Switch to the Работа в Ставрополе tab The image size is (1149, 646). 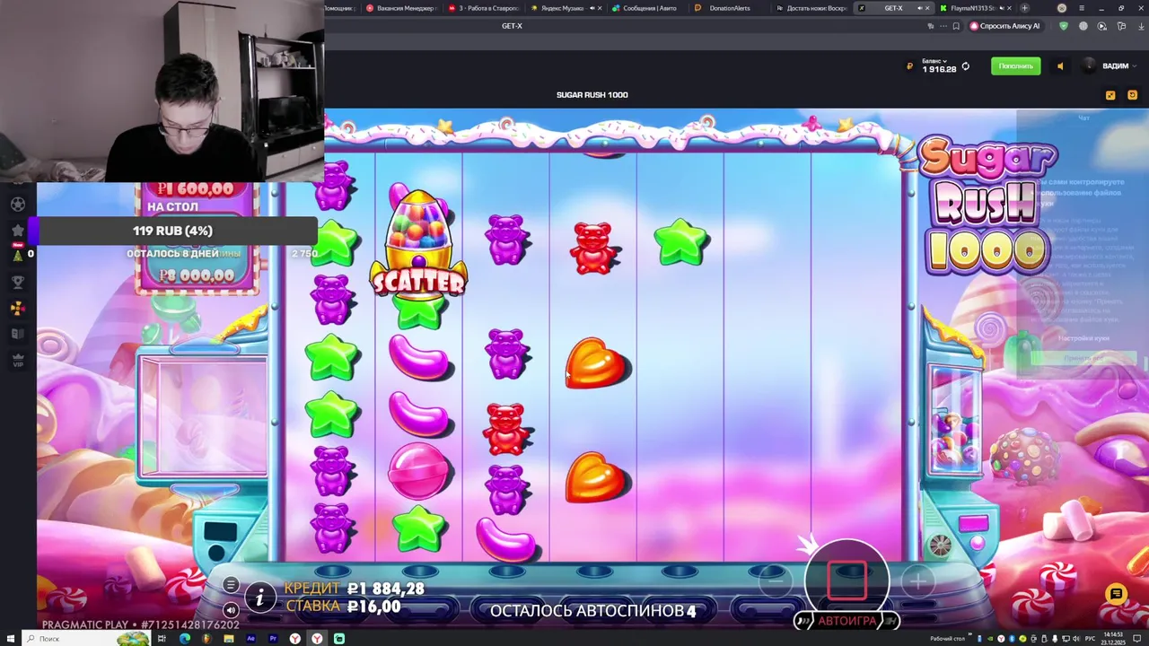tap(483, 8)
